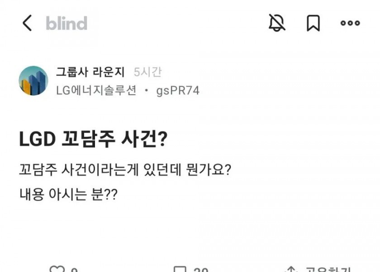Open the three-dot more options menu

(350, 23)
